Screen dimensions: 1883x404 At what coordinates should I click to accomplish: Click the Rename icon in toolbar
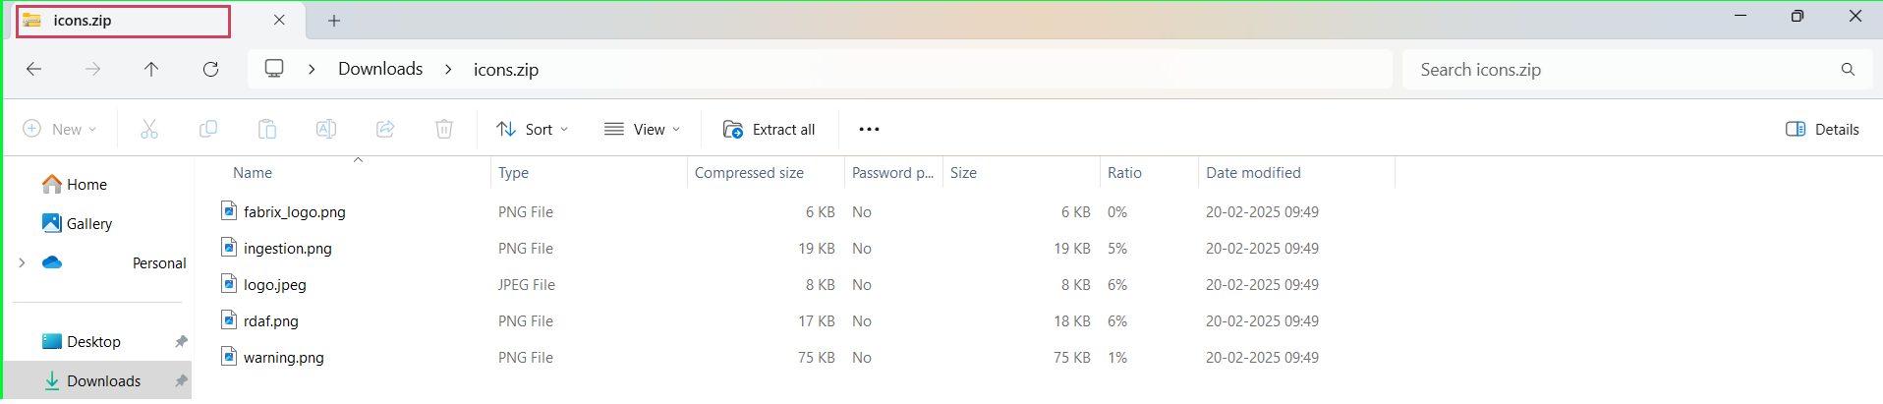pos(326,129)
